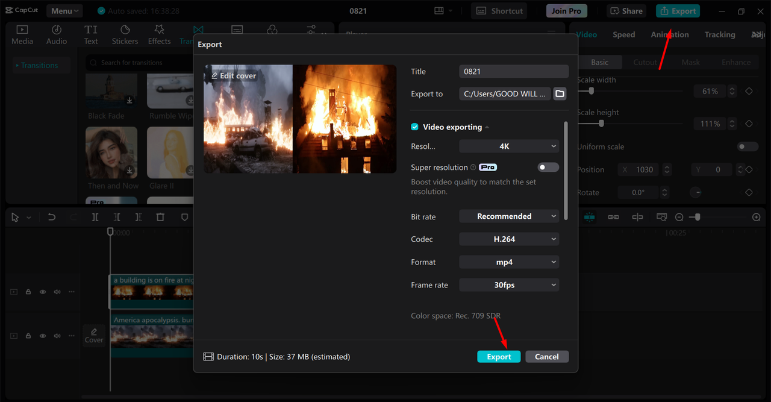Hide the building on fire track
Screen dimensions: 771x402
pos(43,292)
